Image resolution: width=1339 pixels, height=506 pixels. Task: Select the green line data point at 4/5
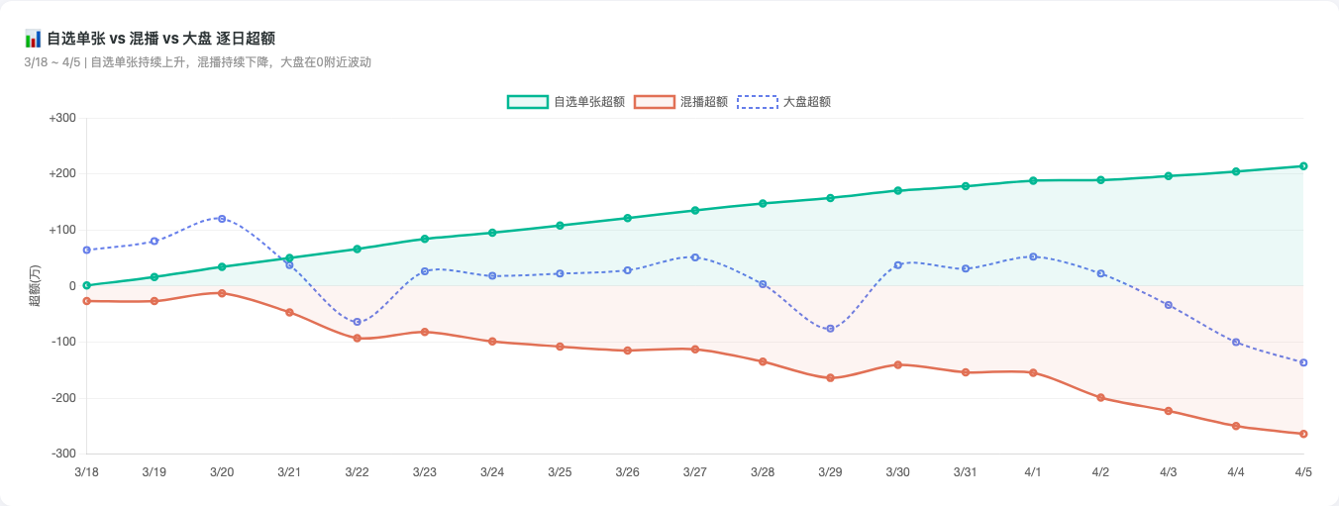point(1303,166)
